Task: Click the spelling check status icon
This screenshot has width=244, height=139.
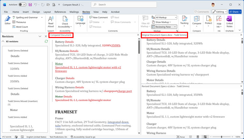Action: pyautogui.click(x=22, y=137)
